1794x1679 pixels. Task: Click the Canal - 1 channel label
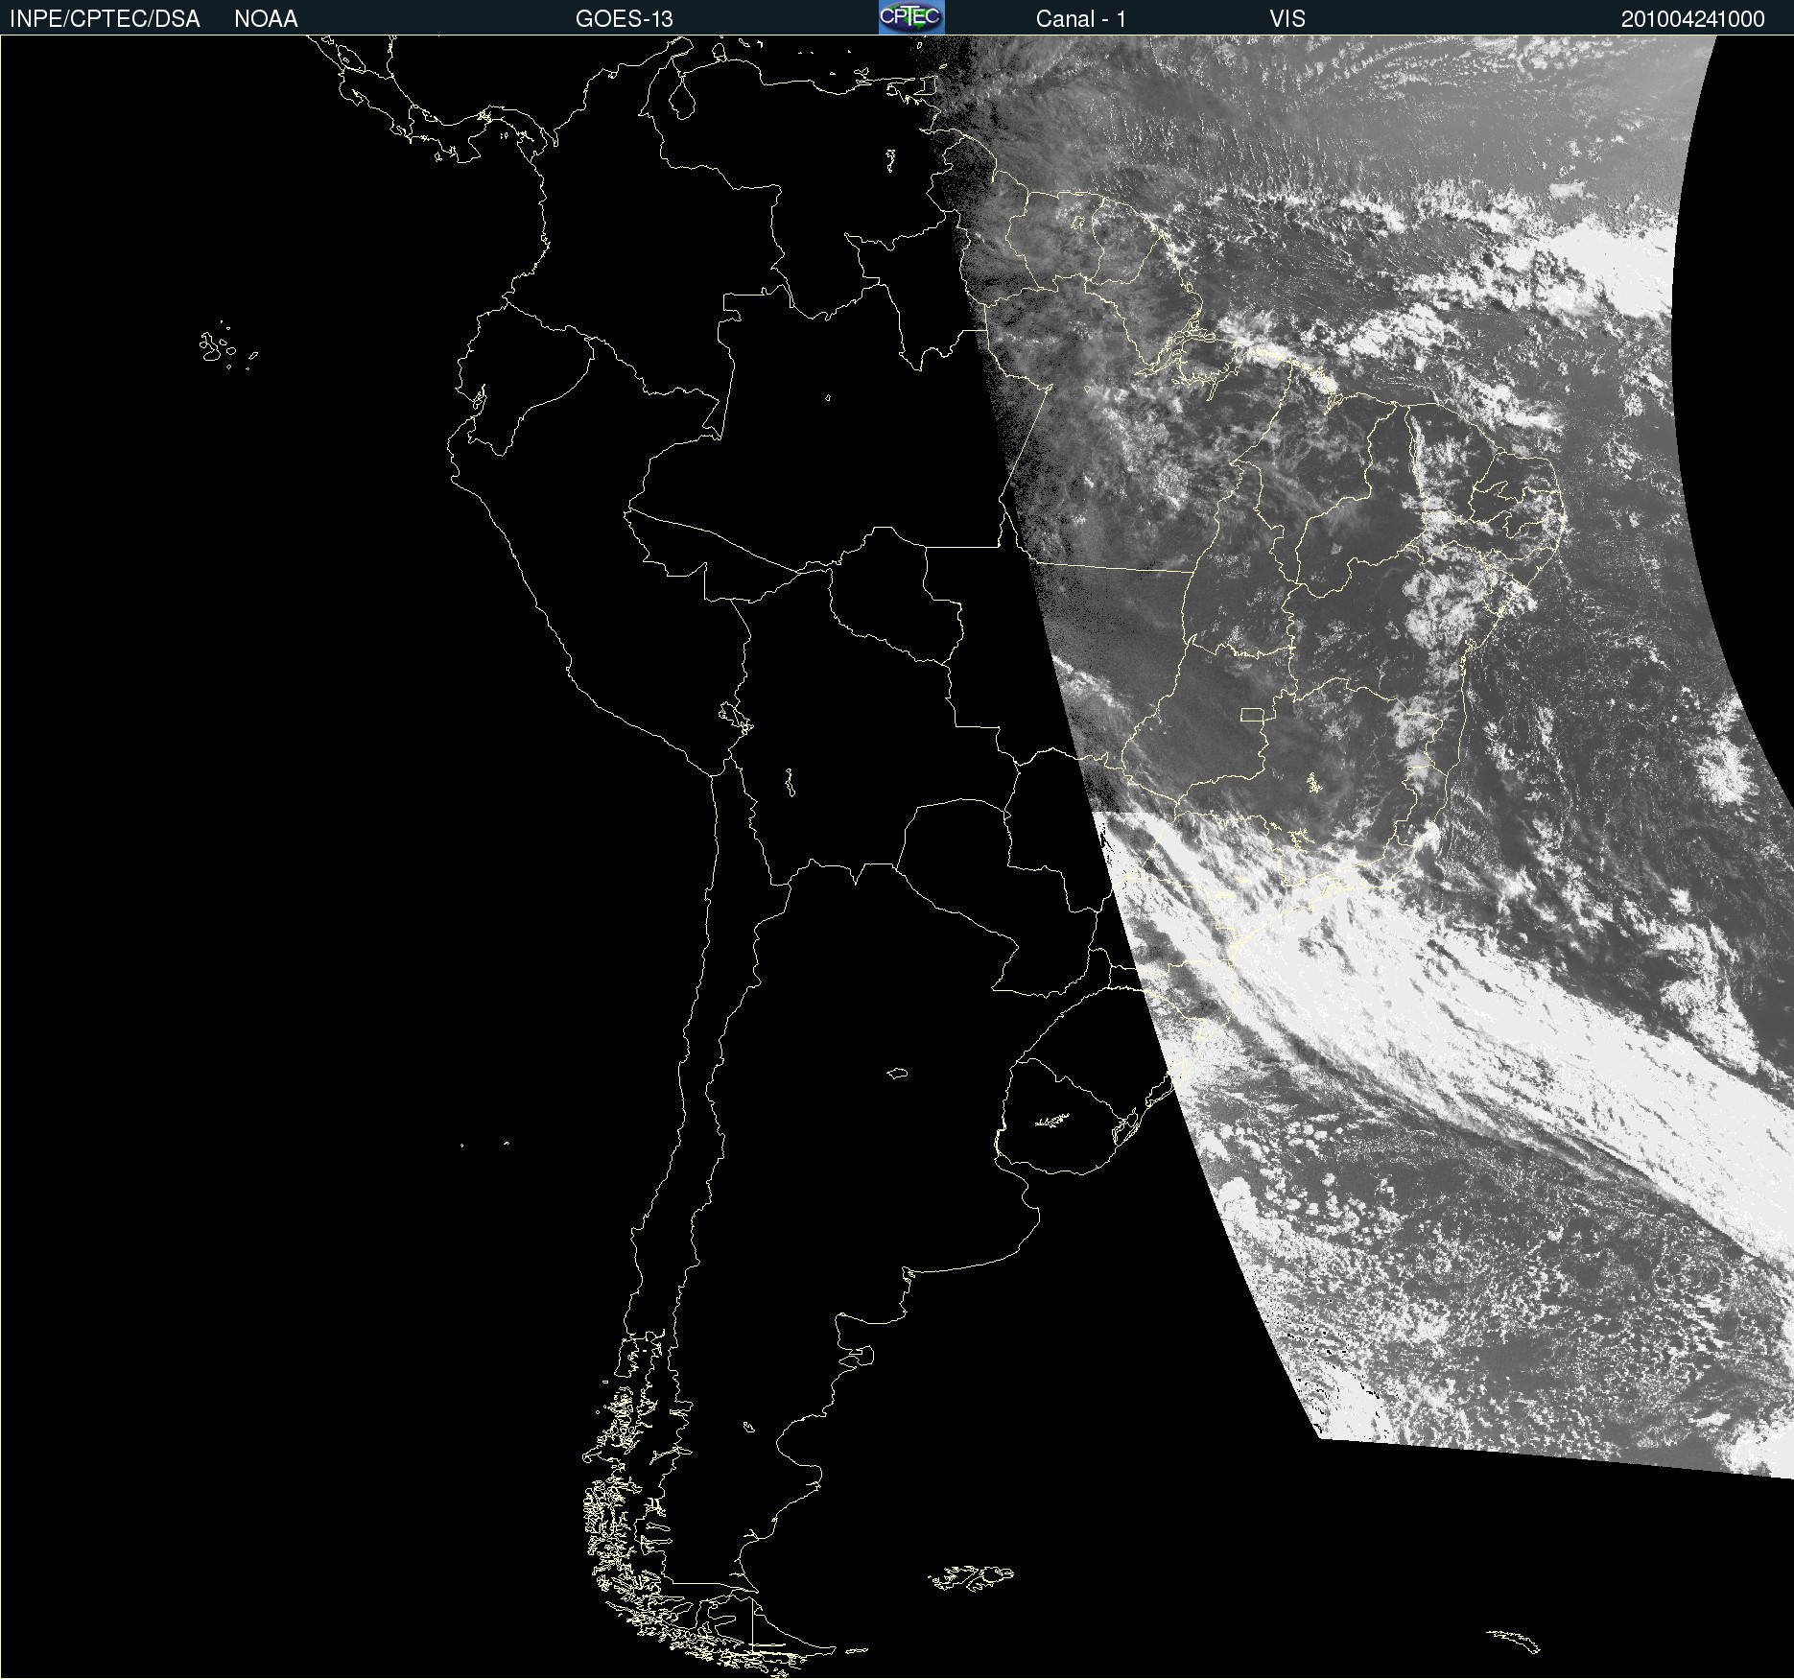(1081, 19)
